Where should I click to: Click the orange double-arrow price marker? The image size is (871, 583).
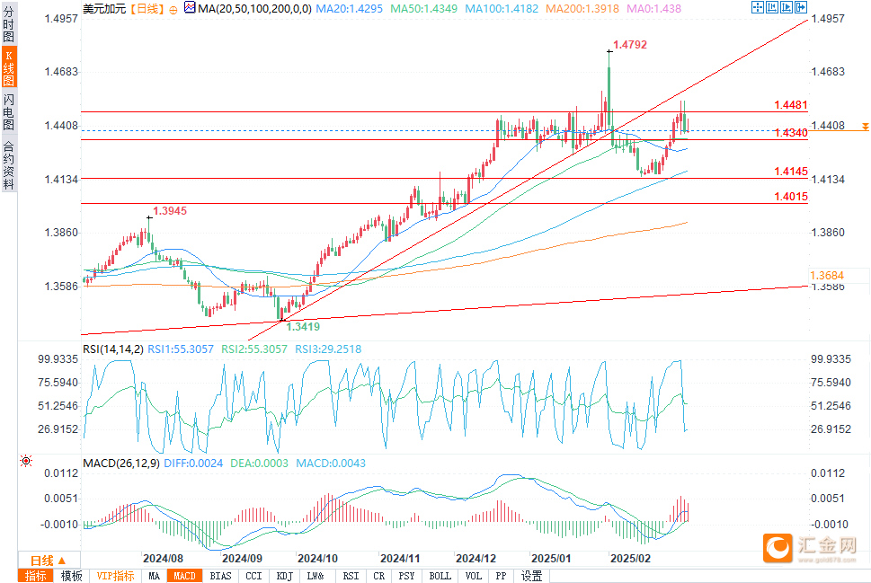click(x=865, y=128)
